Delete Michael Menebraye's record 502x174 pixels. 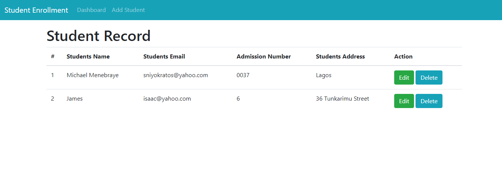429,77
